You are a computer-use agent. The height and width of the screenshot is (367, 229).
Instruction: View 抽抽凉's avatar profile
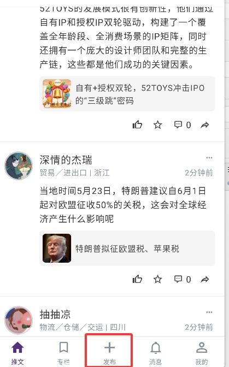coord(19,320)
